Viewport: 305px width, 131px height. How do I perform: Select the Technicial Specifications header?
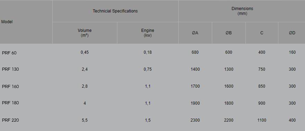pos(115,11)
